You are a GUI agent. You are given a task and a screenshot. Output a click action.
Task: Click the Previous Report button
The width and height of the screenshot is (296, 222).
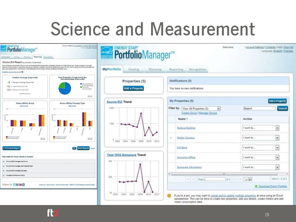click(x=11, y=148)
